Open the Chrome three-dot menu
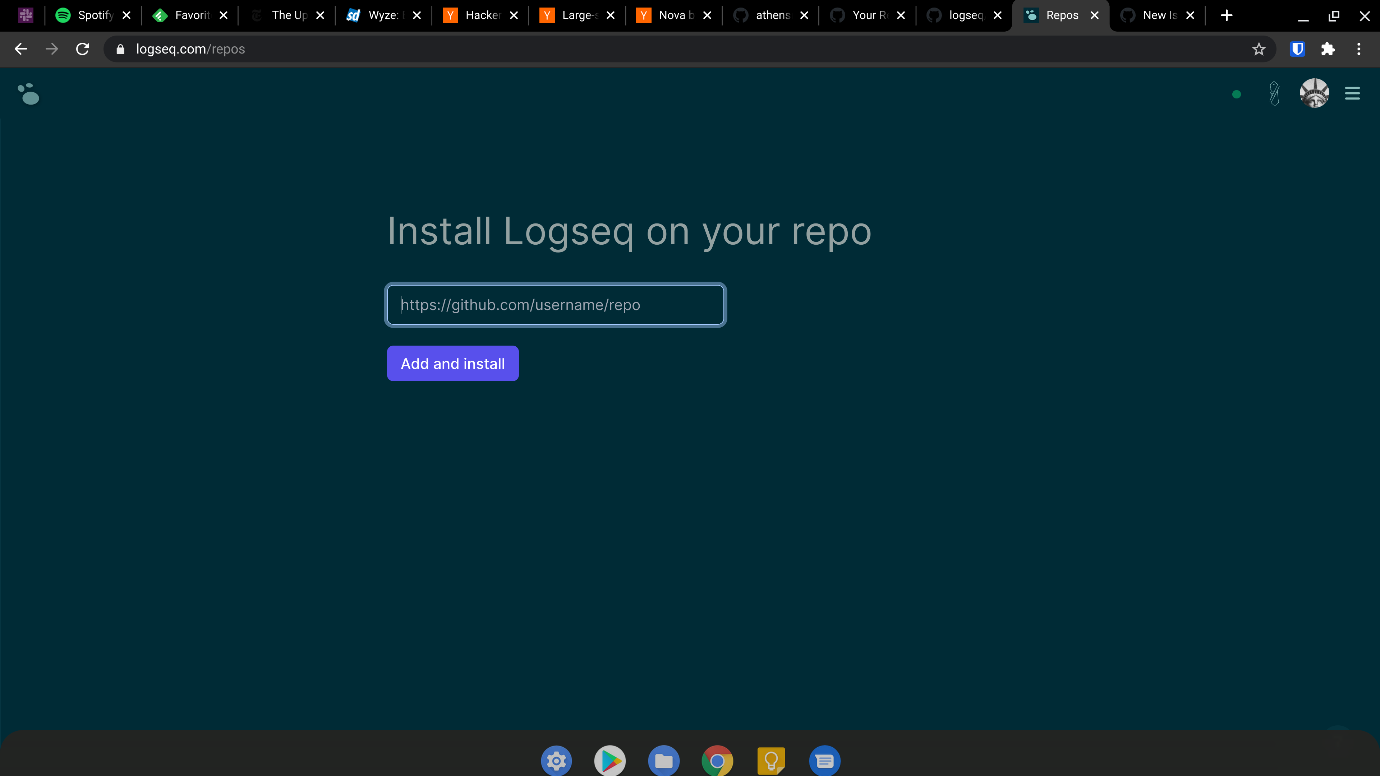Image resolution: width=1380 pixels, height=776 pixels. coord(1359,49)
